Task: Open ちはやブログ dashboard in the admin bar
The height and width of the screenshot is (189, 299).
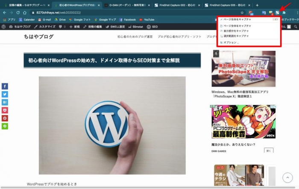Action: pos(20,27)
